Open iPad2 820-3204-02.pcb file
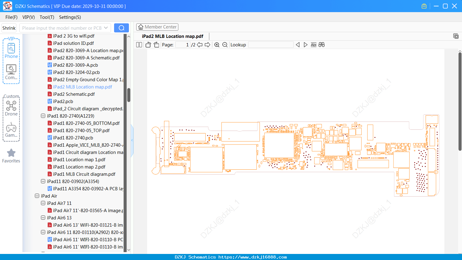This screenshot has width=462, height=260. point(76,72)
